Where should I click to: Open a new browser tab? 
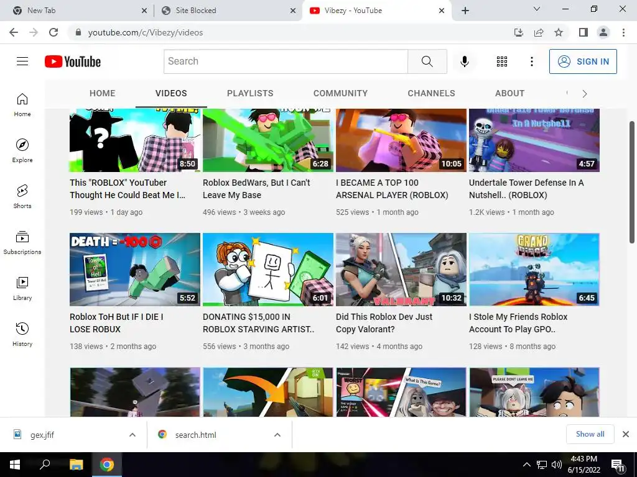tap(465, 11)
